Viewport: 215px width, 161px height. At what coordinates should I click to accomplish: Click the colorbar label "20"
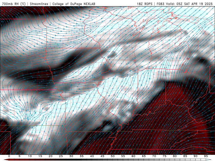[x=51, y=156]
